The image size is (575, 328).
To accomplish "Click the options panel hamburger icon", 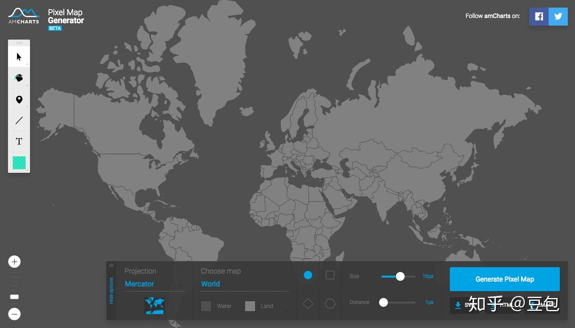I will pyautogui.click(x=111, y=265).
